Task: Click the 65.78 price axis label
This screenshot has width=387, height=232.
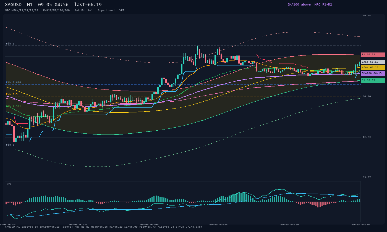Action: (x=367, y=137)
